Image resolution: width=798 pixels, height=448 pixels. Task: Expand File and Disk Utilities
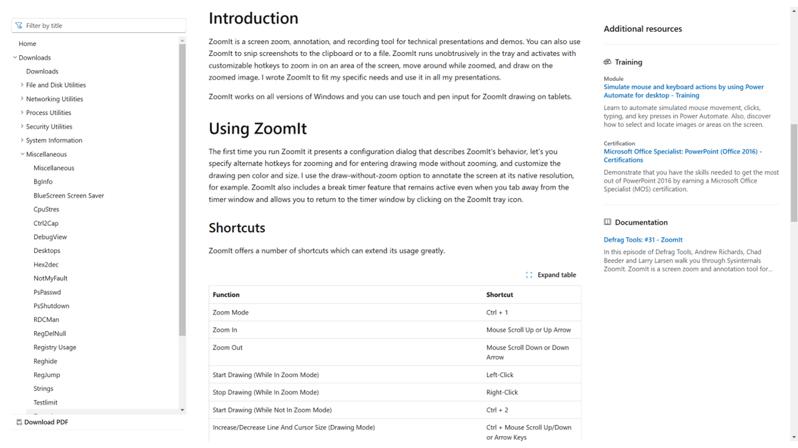point(22,85)
